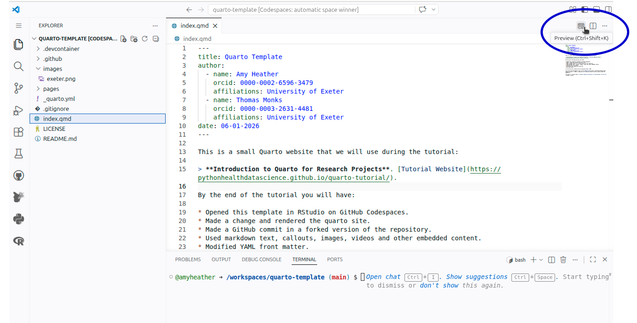Open .gitignore in the file tree

point(97,109)
